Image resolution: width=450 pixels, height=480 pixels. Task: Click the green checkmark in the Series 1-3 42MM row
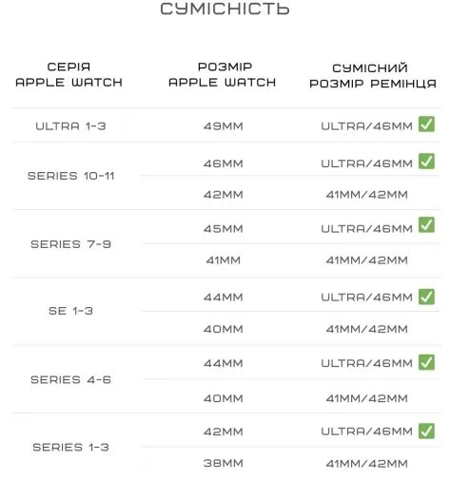pos(426,431)
